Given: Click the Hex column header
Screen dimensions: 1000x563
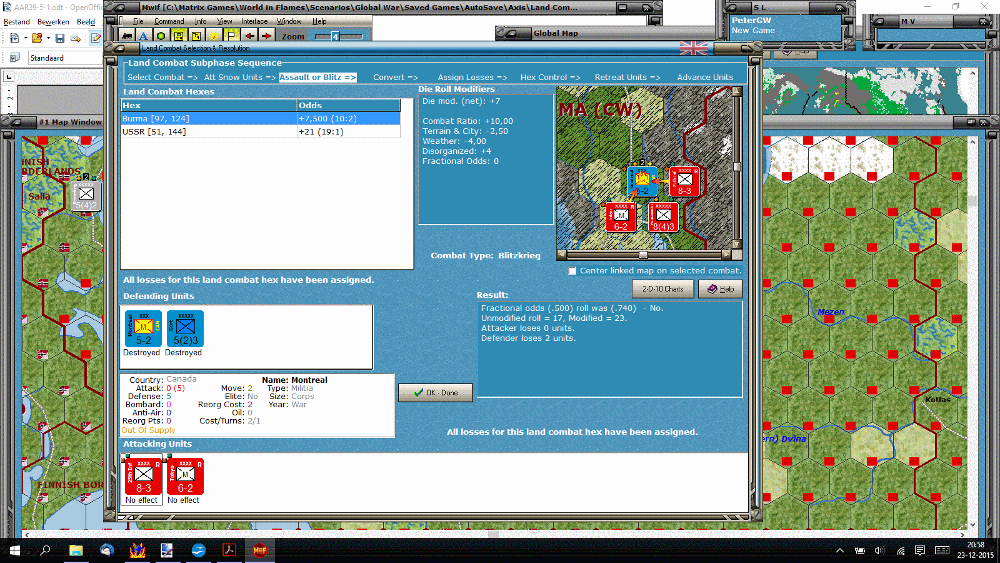Looking at the screenshot, I should (209, 106).
